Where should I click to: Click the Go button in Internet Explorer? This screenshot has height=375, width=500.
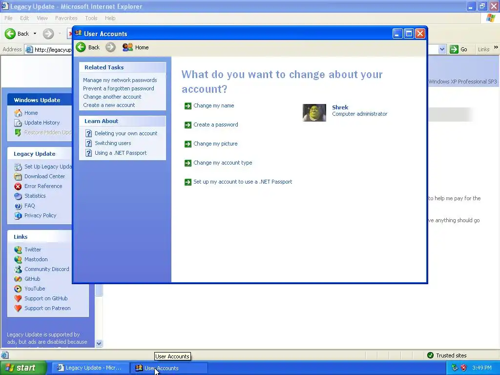[x=459, y=49]
